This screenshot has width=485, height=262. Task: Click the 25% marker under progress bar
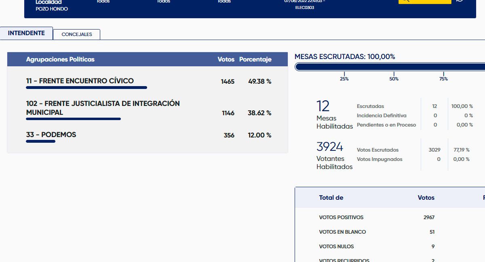(344, 78)
